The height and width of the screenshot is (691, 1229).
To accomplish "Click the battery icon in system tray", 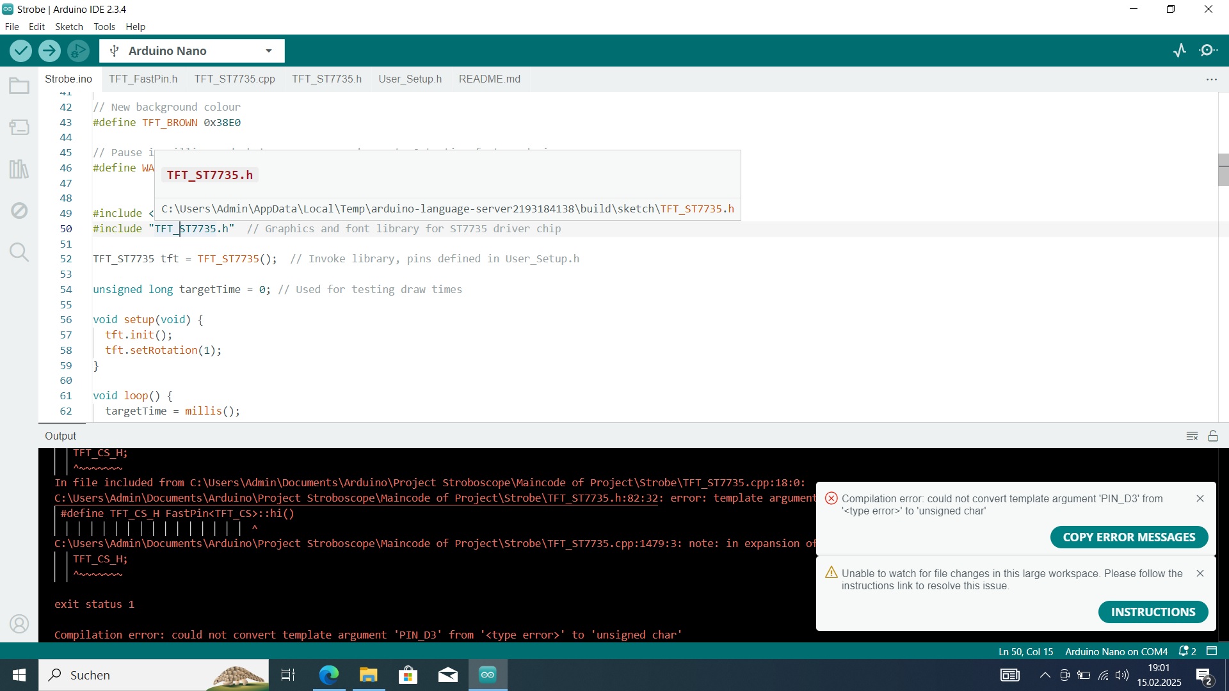I will [1084, 675].
